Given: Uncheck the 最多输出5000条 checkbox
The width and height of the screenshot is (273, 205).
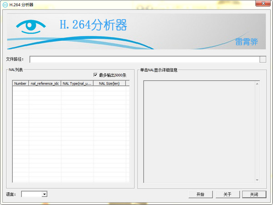Looking at the screenshot, I should [x=96, y=75].
